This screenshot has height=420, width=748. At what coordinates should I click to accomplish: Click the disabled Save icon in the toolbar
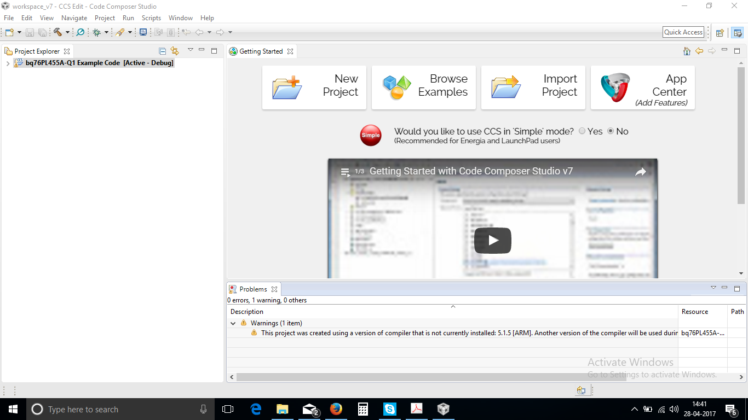pos(30,32)
